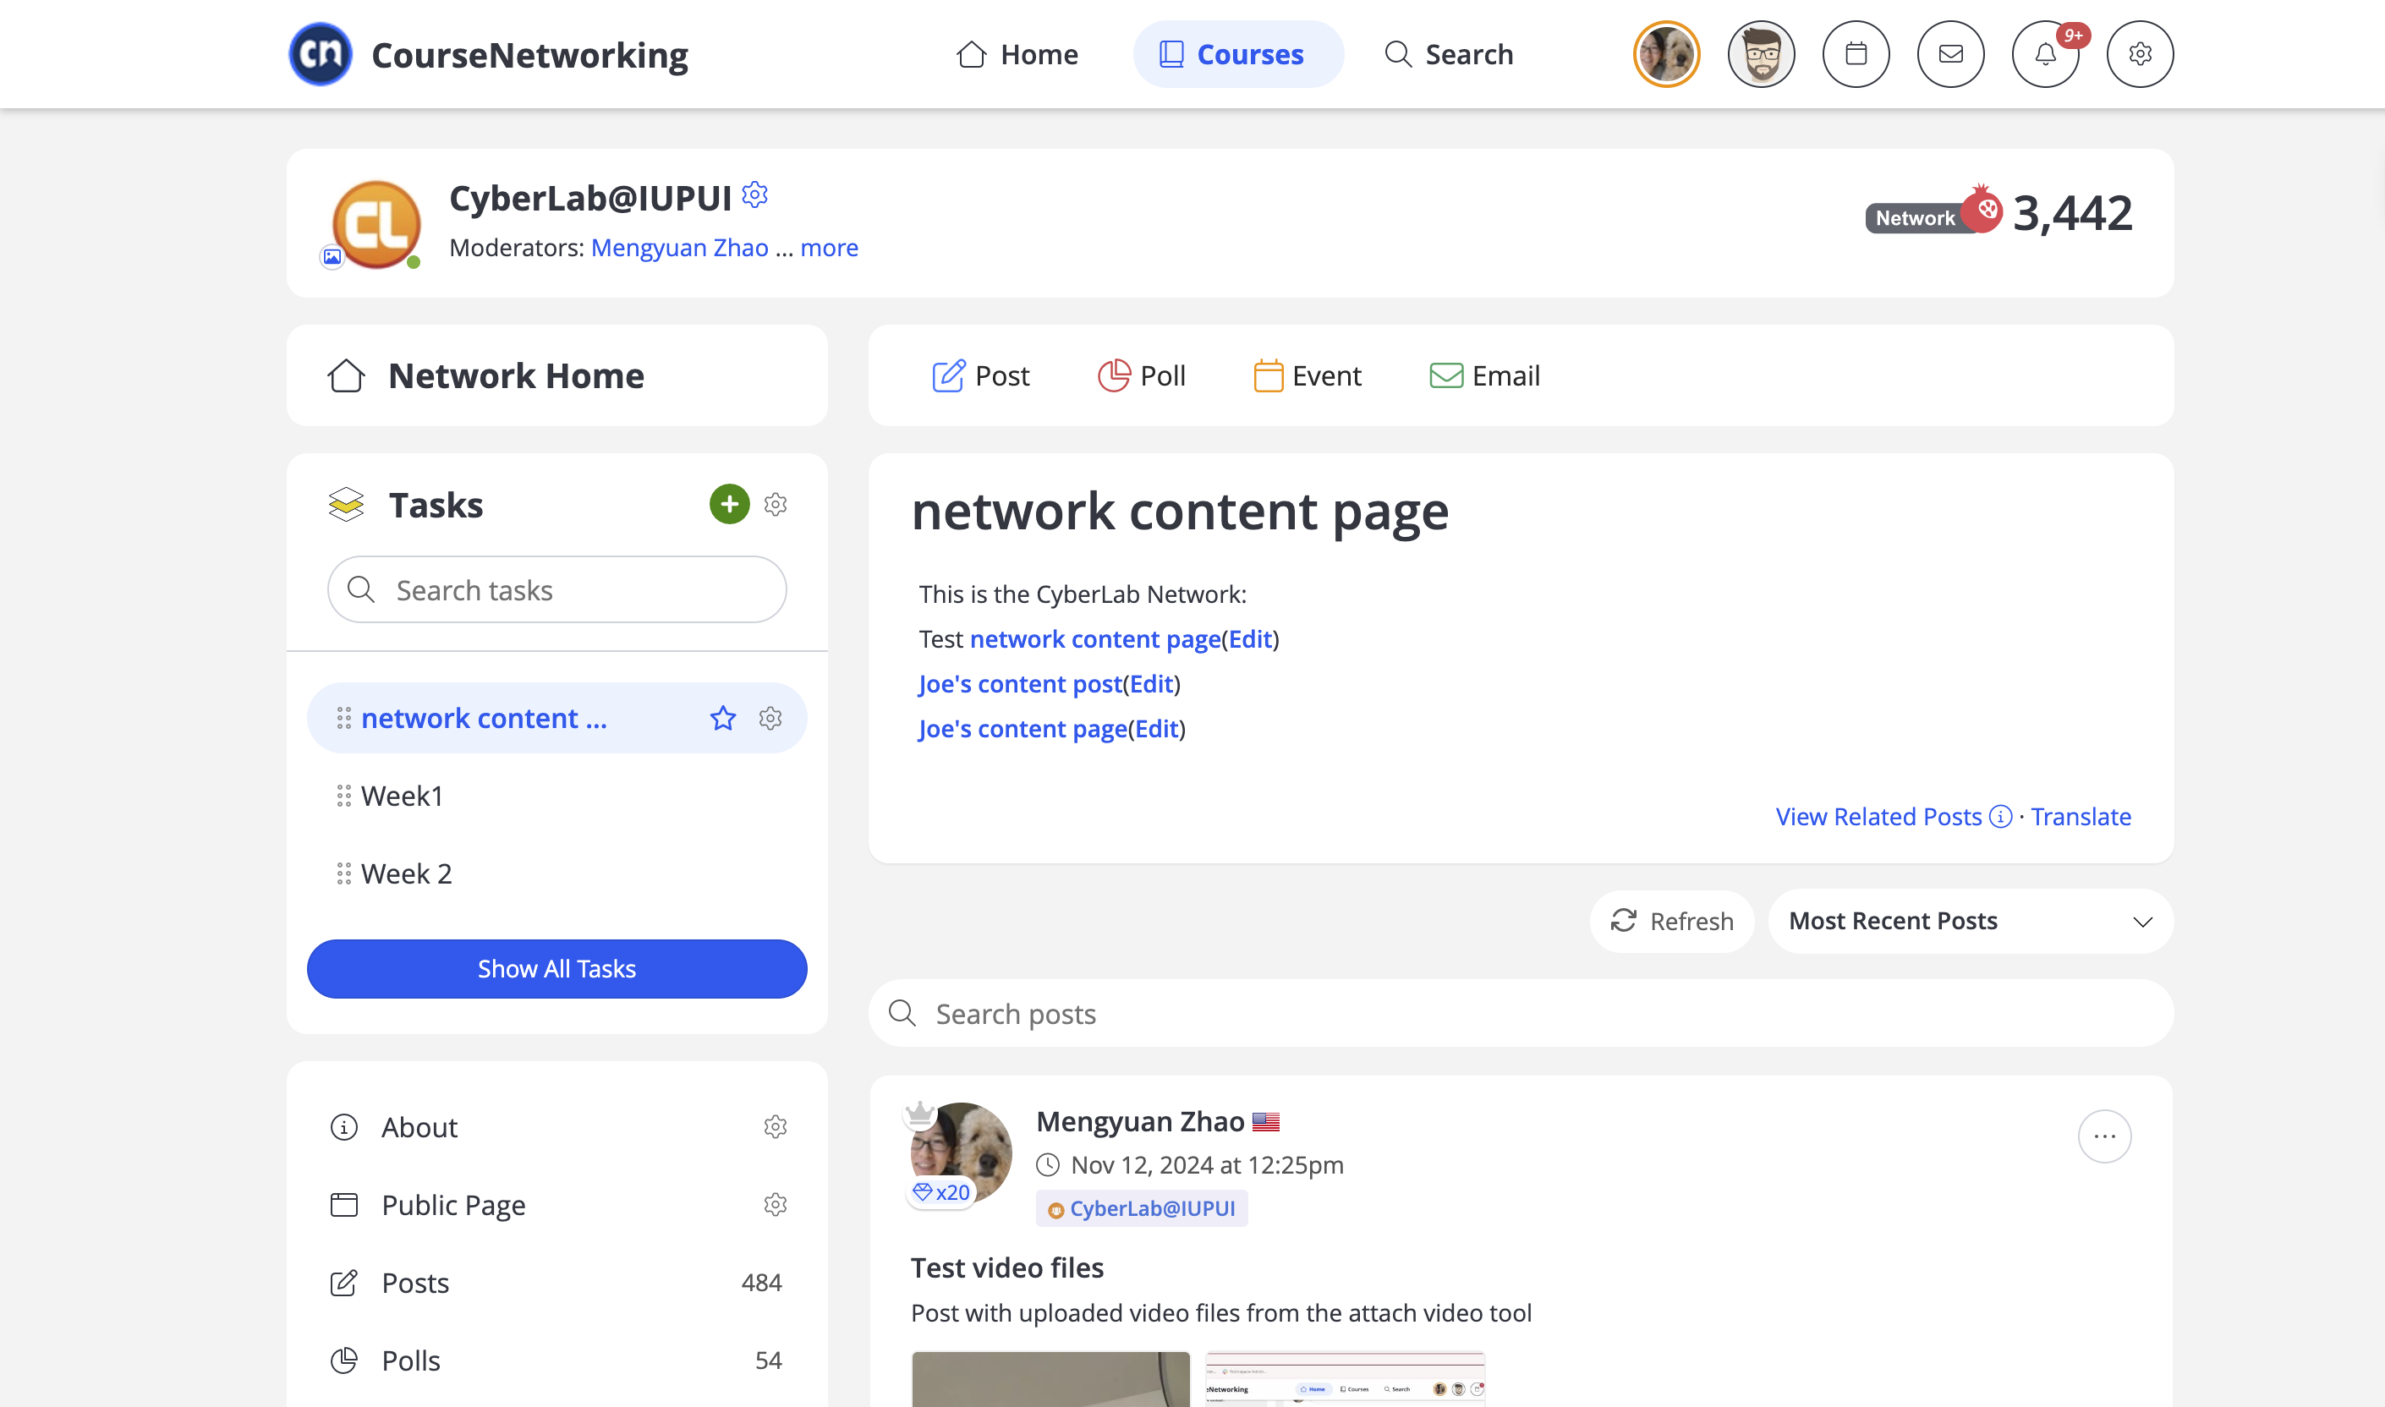
Task: Click the CyberLab@IUPUI post tag
Action: coord(1142,1208)
